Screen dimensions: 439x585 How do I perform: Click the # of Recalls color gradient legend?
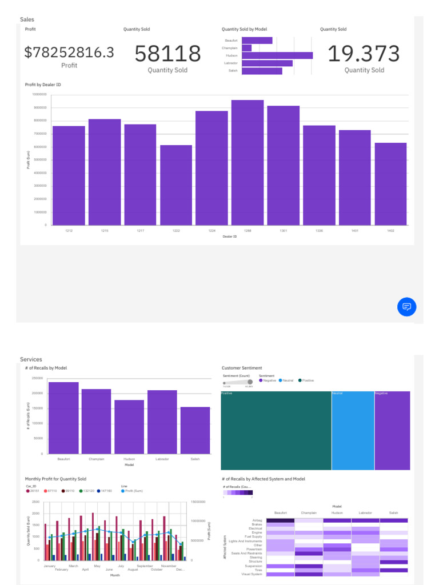click(238, 492)
